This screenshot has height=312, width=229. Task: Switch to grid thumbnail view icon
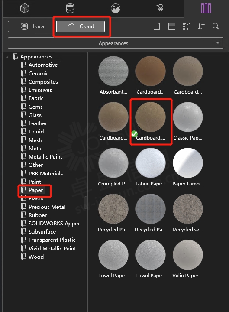click(x=186, y=26)
